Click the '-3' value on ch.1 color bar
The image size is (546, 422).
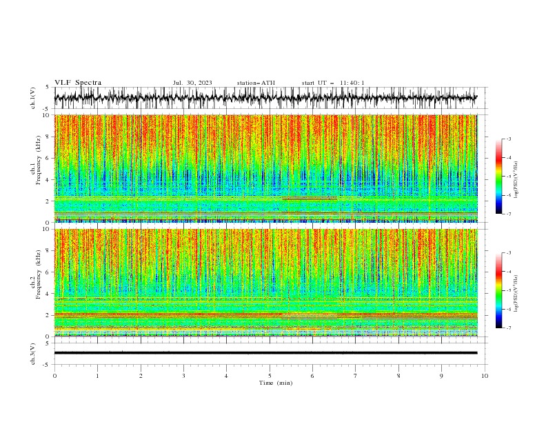pos(508,139)
